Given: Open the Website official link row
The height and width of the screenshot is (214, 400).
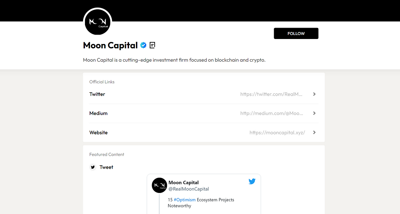Looking at the screenshot, I should tap(204, 132).
